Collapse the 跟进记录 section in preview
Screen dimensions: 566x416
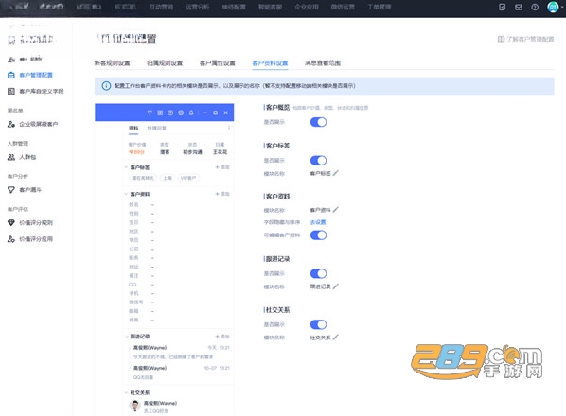coord(126,337)
